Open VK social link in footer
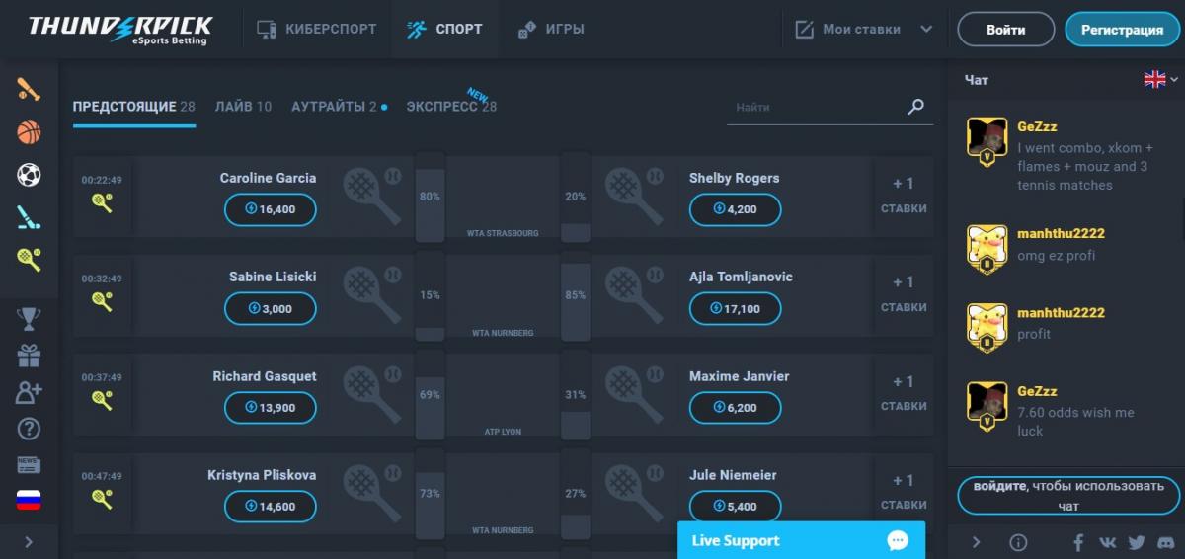The image size is (1185, 559). (x=1107, y=542)
